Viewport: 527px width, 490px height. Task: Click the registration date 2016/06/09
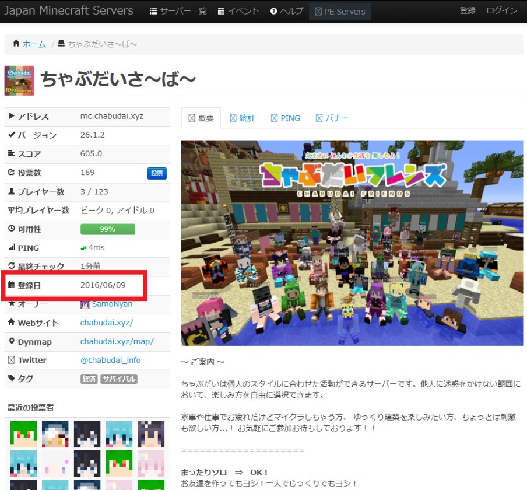click(103, 285)
